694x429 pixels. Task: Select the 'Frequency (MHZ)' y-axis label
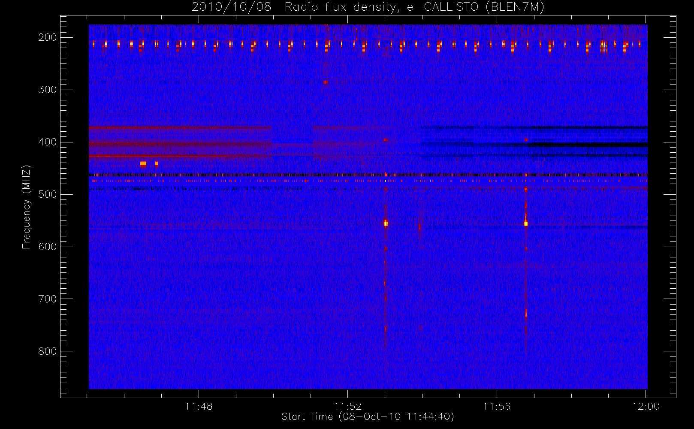click(x=27, y=207)
